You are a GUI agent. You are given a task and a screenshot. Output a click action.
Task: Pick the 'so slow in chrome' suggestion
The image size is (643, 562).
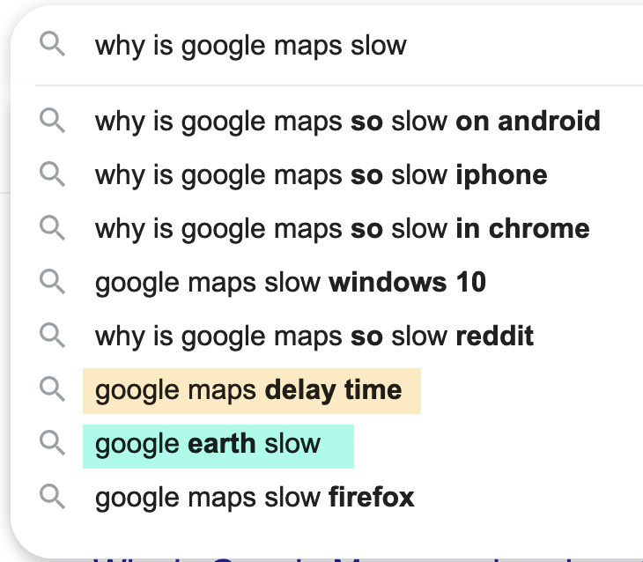click(342, 228)
